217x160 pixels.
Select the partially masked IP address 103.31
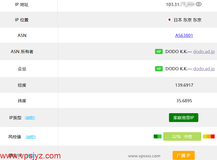point(180,4)
